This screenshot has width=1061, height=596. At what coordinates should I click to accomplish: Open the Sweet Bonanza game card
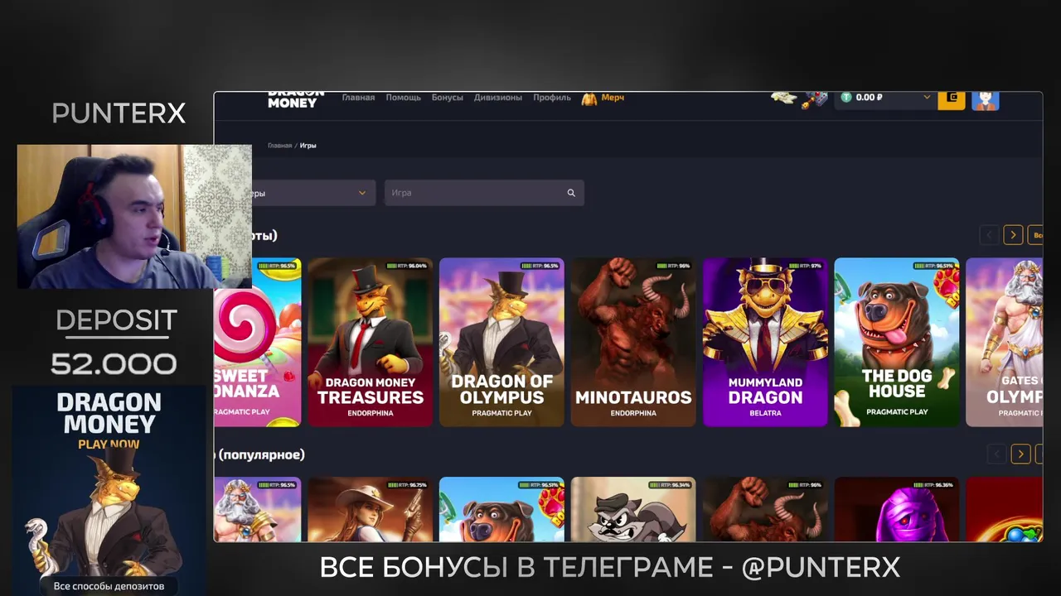pos(258,342)
